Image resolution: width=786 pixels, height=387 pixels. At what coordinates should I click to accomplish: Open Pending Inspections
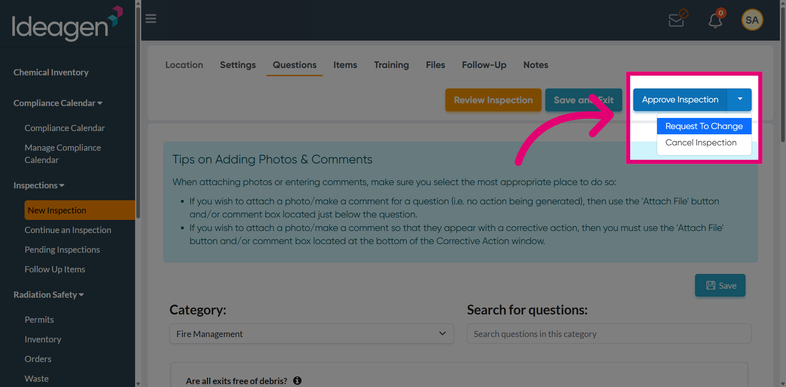point(62,250)
